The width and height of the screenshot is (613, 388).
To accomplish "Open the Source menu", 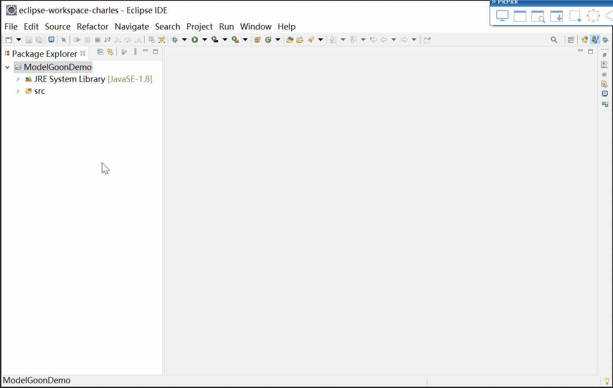I will 58,26.
